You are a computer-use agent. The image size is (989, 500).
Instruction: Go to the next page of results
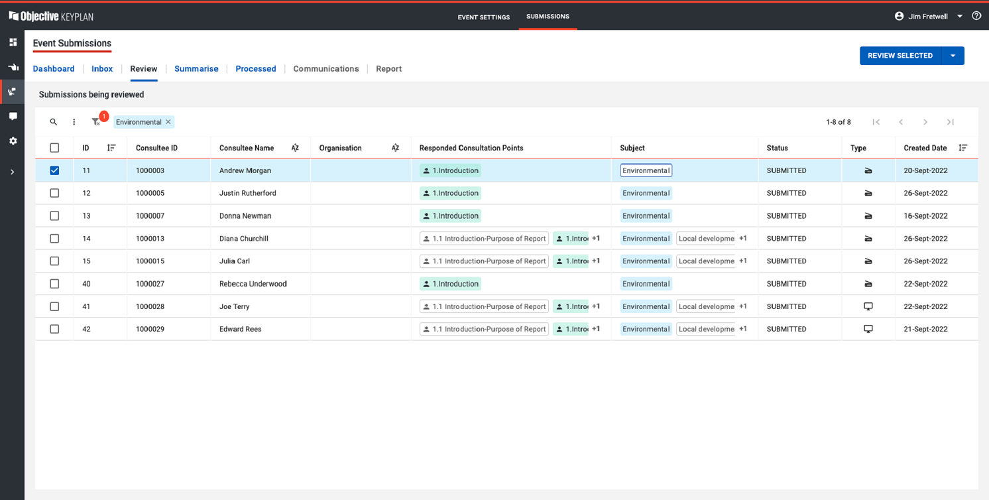point(925,122)
